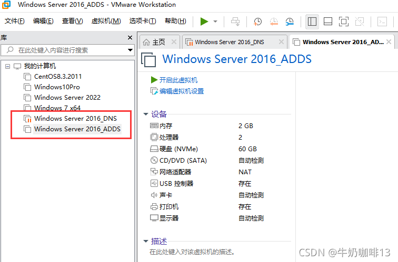Select Windows 7 x64 in the library

[x=57, y=108]
